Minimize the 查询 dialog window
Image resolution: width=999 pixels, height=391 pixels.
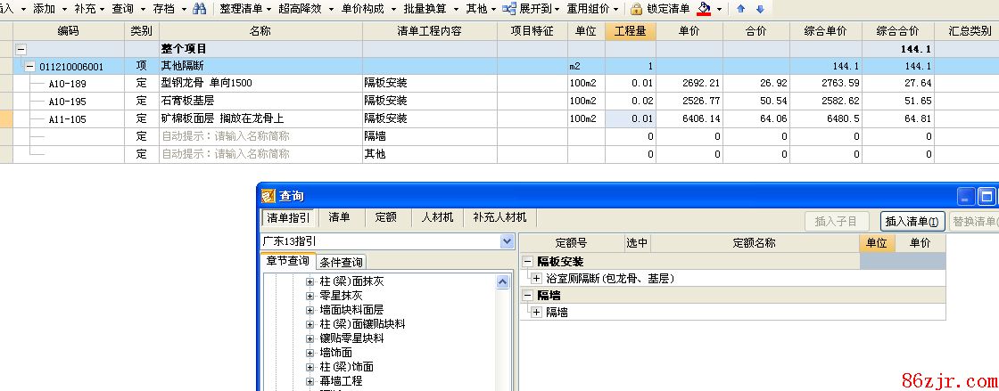966,196
